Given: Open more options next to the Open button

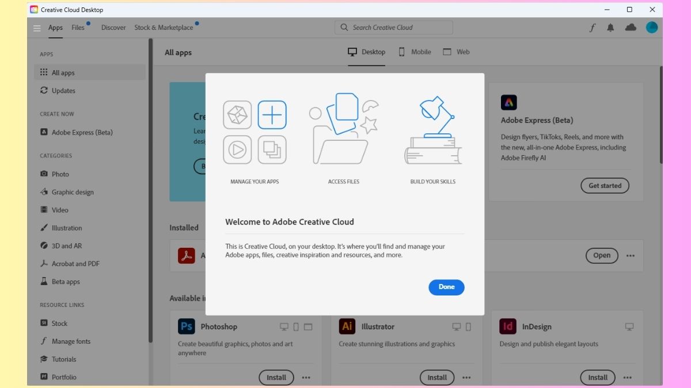Looking at the screenshot, I should pyautogui.click(x=630, y=256).
